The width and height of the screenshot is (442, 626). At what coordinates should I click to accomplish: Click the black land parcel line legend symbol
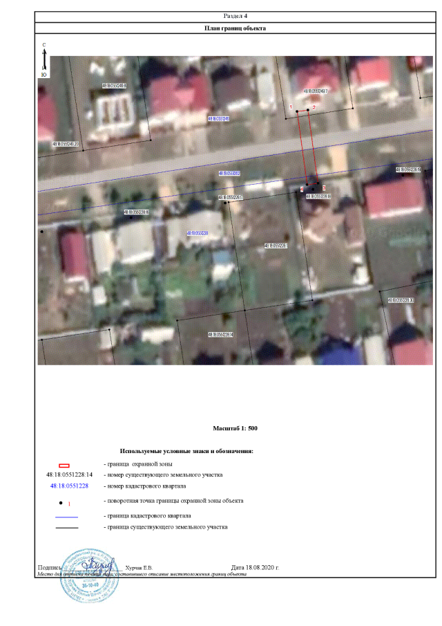[67, 528]
